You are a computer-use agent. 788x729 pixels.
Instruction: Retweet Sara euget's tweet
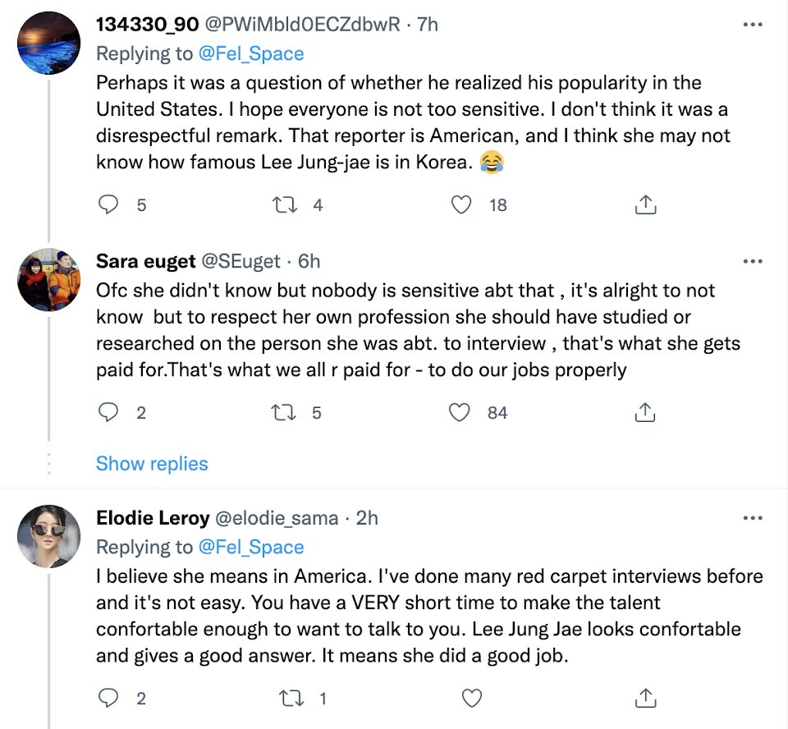point(283,412)
